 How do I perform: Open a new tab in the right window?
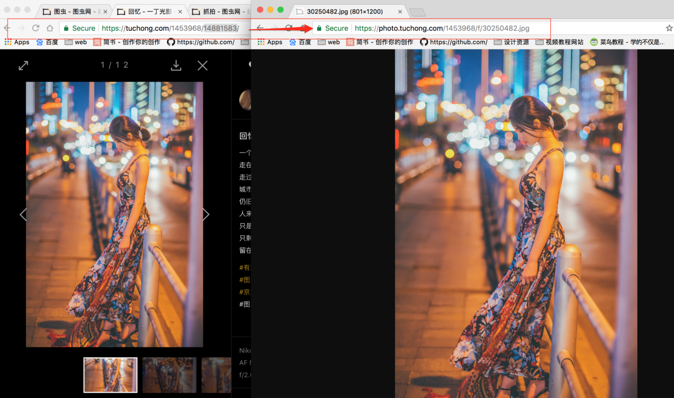tap(417, 12)
